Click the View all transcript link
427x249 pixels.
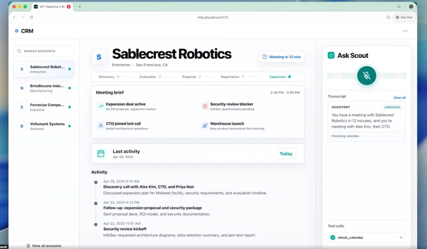tap(399, 98)
